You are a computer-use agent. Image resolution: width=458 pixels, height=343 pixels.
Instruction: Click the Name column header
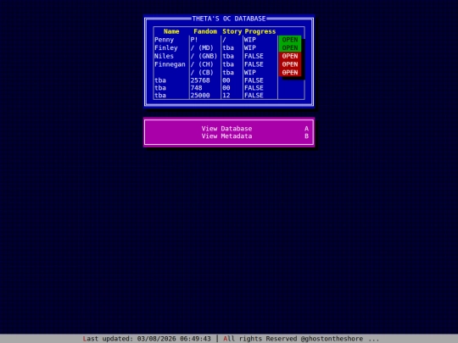point(171,31)
